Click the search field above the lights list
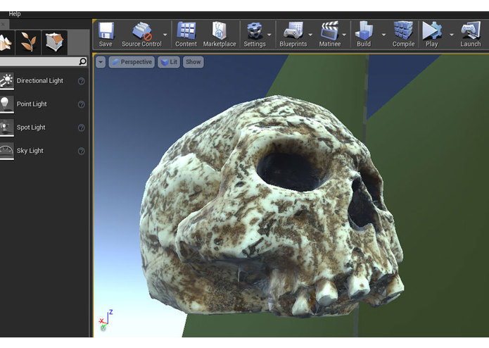 pyautogui.click(x=39, y=62)
